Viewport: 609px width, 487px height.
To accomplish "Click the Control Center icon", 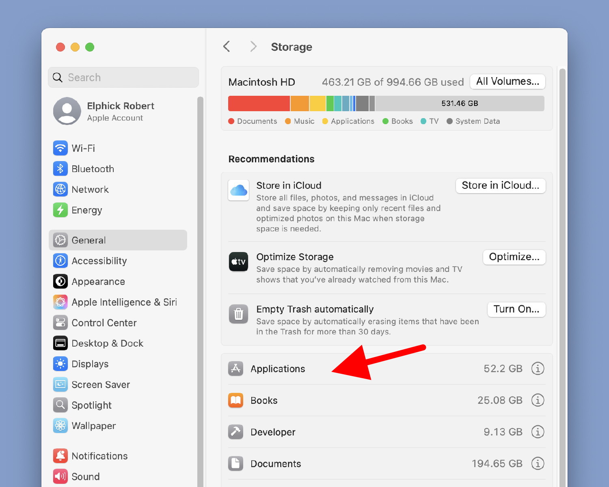I will 60,323.
